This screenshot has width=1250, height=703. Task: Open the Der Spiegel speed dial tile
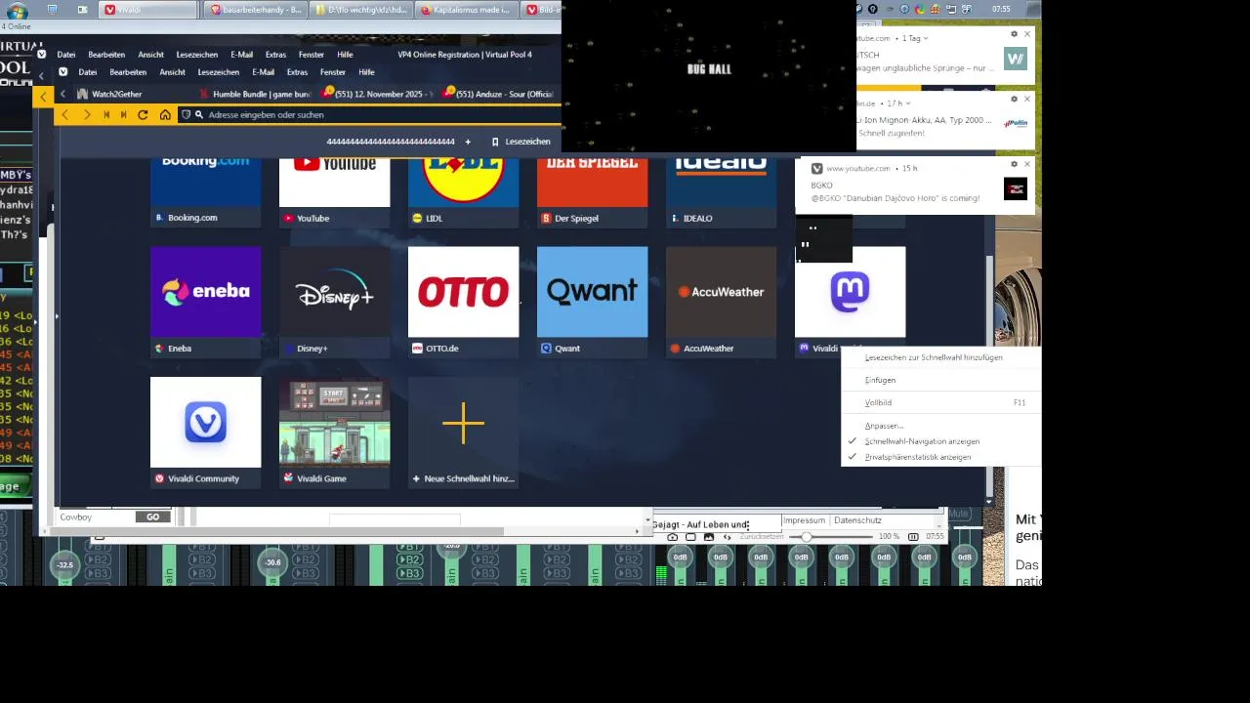tap(592, 191)
